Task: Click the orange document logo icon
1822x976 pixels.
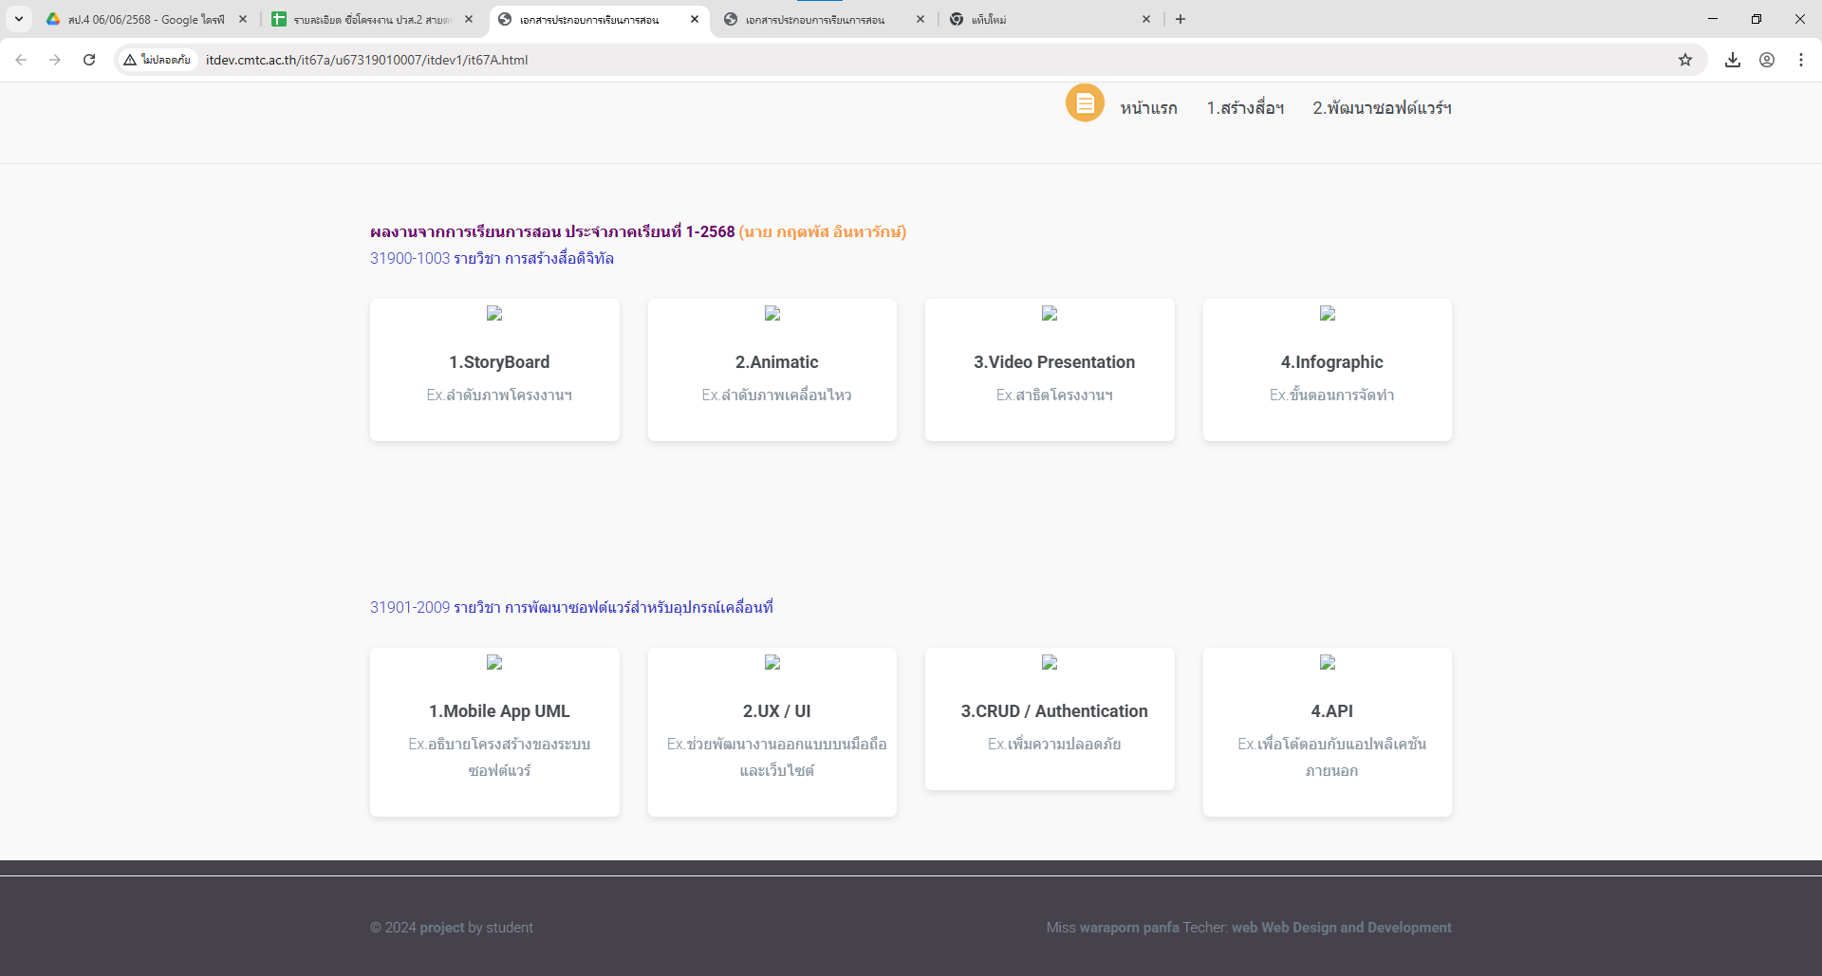Action: [x=1085, y=103]
